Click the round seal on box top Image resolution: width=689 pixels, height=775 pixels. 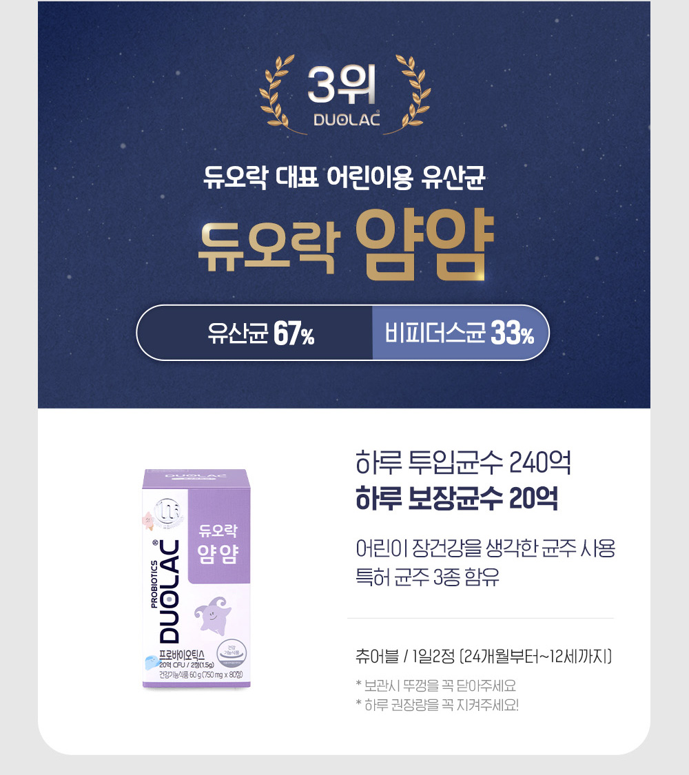[167, 512]
